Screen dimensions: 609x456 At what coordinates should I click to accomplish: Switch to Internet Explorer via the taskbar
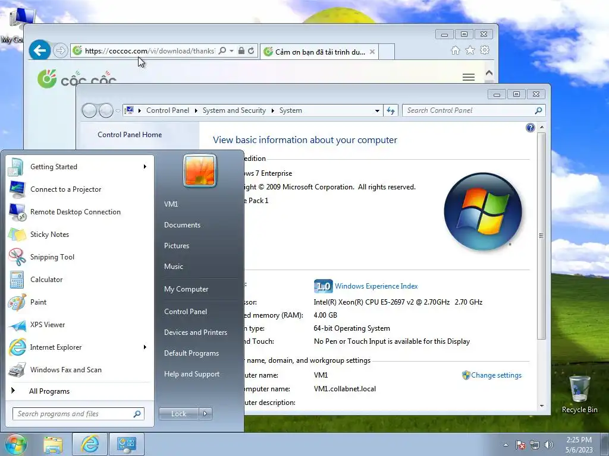coord(90,444)
